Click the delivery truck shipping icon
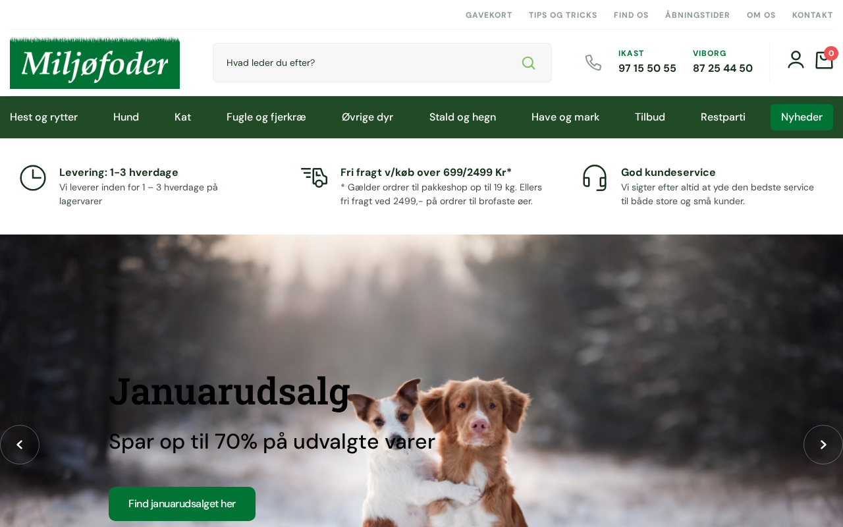The image size is (843, 527). [314, 177]
